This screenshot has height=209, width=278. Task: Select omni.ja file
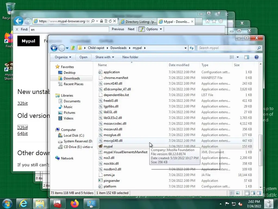click(x=109, y=175)
